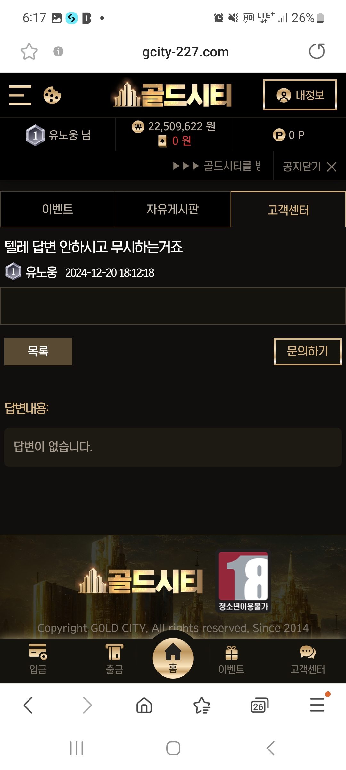
Task: Switch to the 이벤트 tab
Action: coord(58,209)
